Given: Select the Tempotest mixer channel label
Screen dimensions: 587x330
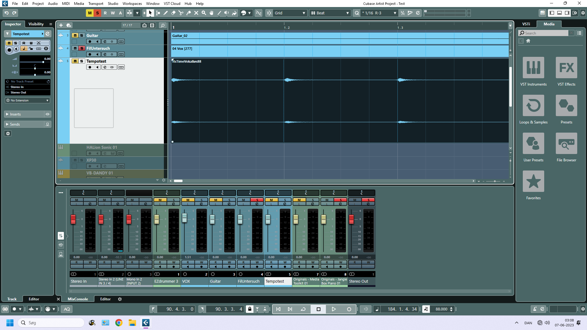Looking at the screenshot, I should click(x=278, y=281).
